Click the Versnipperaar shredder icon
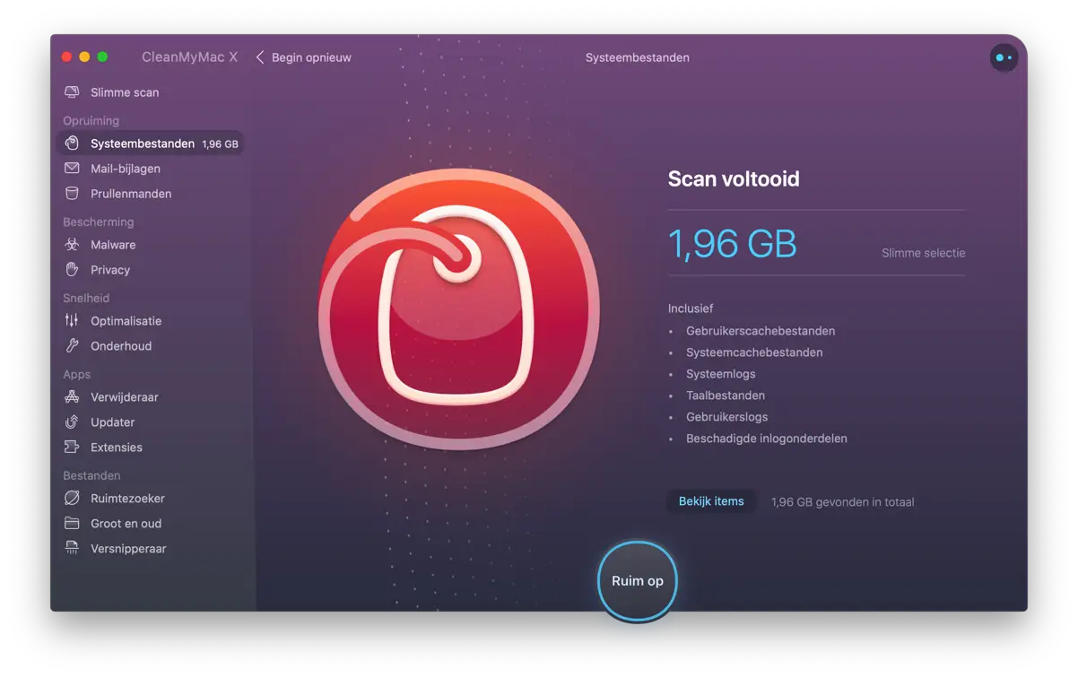The width and height of the screenshot is (1078, 678). [x=72, y=549]
